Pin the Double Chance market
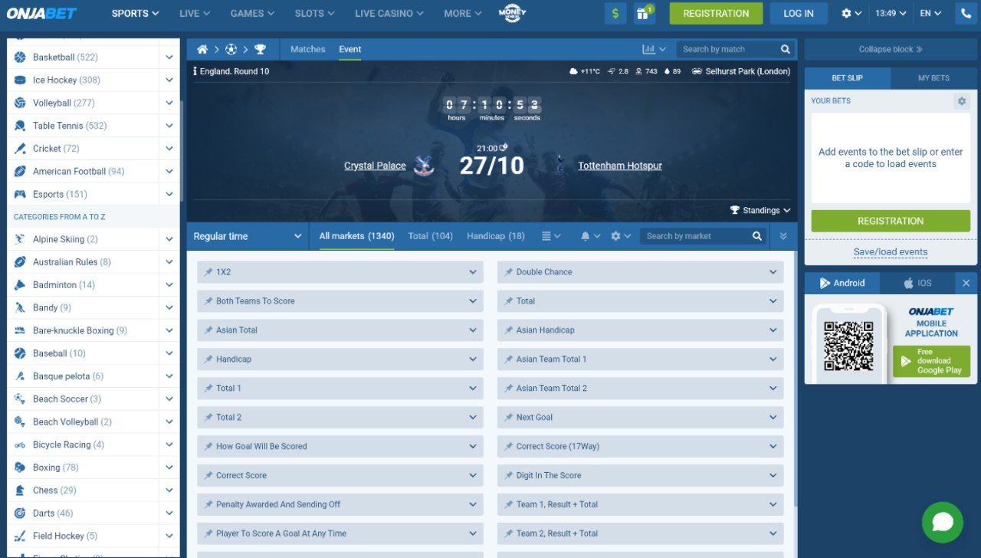The height and width of the screenshot is (558, 981). point(508,272)
